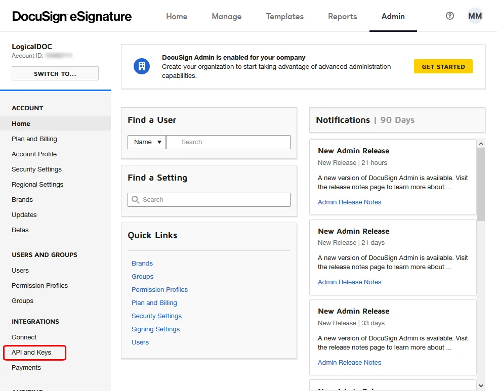Viewport: 497px width, 391px height.
Task: Click the magnifier icon in Find a Setting
Action: (135, 199)
